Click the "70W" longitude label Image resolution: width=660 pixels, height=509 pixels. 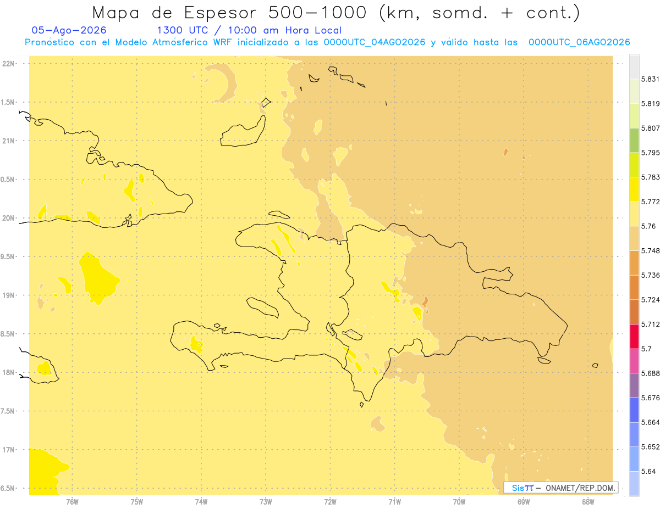(459, 501)
